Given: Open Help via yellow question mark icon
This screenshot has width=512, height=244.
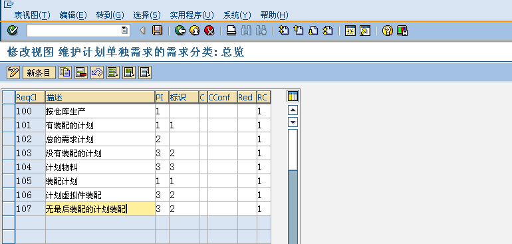Looking at the screenshot, I should 387,31.
